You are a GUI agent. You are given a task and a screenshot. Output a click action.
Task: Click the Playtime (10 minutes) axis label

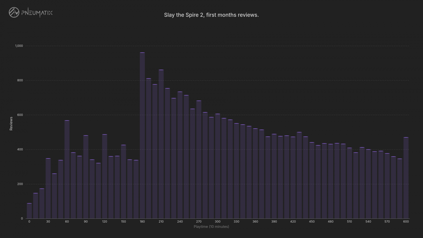[211, 227]
